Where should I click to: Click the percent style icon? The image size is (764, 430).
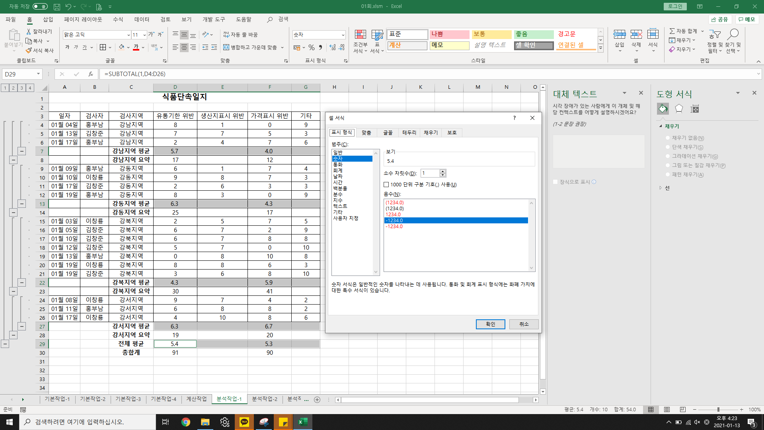311,47
